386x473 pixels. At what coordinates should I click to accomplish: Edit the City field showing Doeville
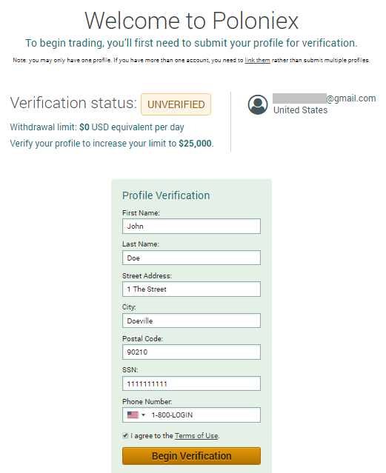click(x=191, y=321)
